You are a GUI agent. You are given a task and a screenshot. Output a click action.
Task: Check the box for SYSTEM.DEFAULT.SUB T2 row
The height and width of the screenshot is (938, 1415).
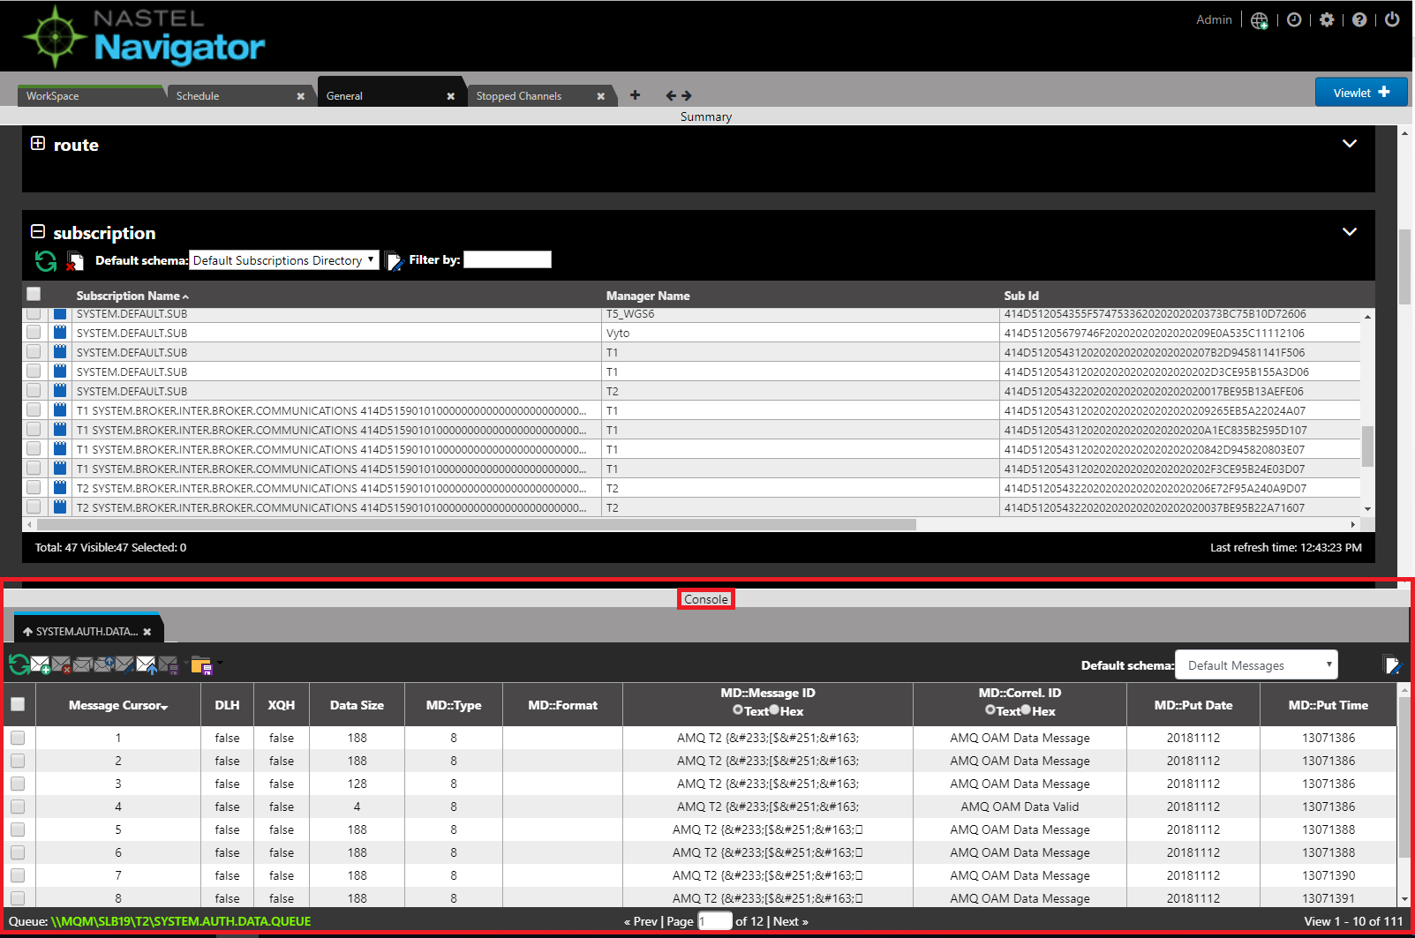(x=34, y=391)
